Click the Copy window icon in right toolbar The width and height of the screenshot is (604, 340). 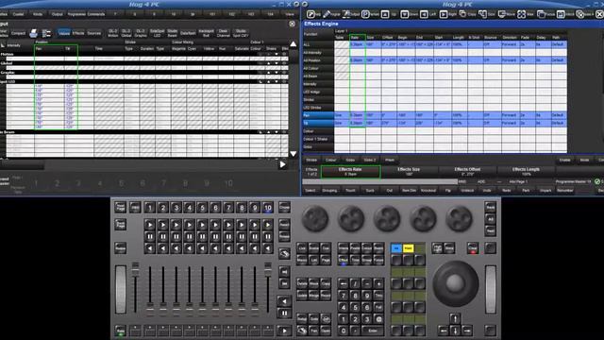tap(462, 14)
